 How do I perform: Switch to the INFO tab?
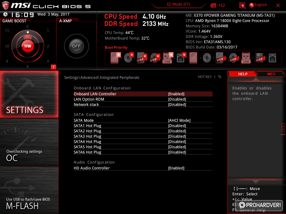pyautogui.click(x=271, y=74)
